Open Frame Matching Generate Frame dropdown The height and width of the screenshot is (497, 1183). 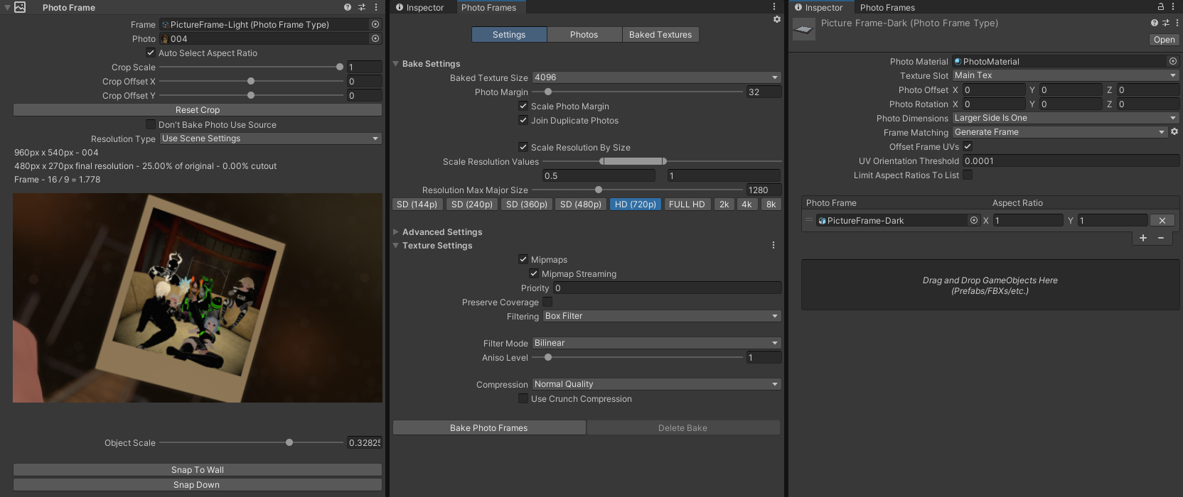[1060, 132]
